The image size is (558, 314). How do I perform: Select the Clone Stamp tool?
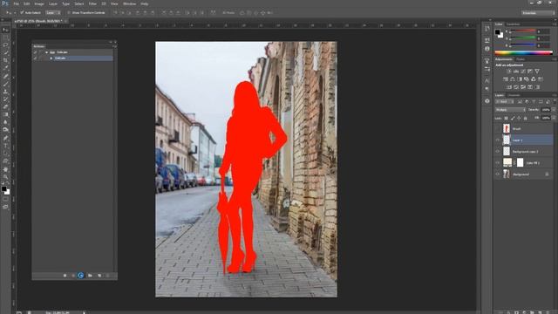(x=5, y=92)
